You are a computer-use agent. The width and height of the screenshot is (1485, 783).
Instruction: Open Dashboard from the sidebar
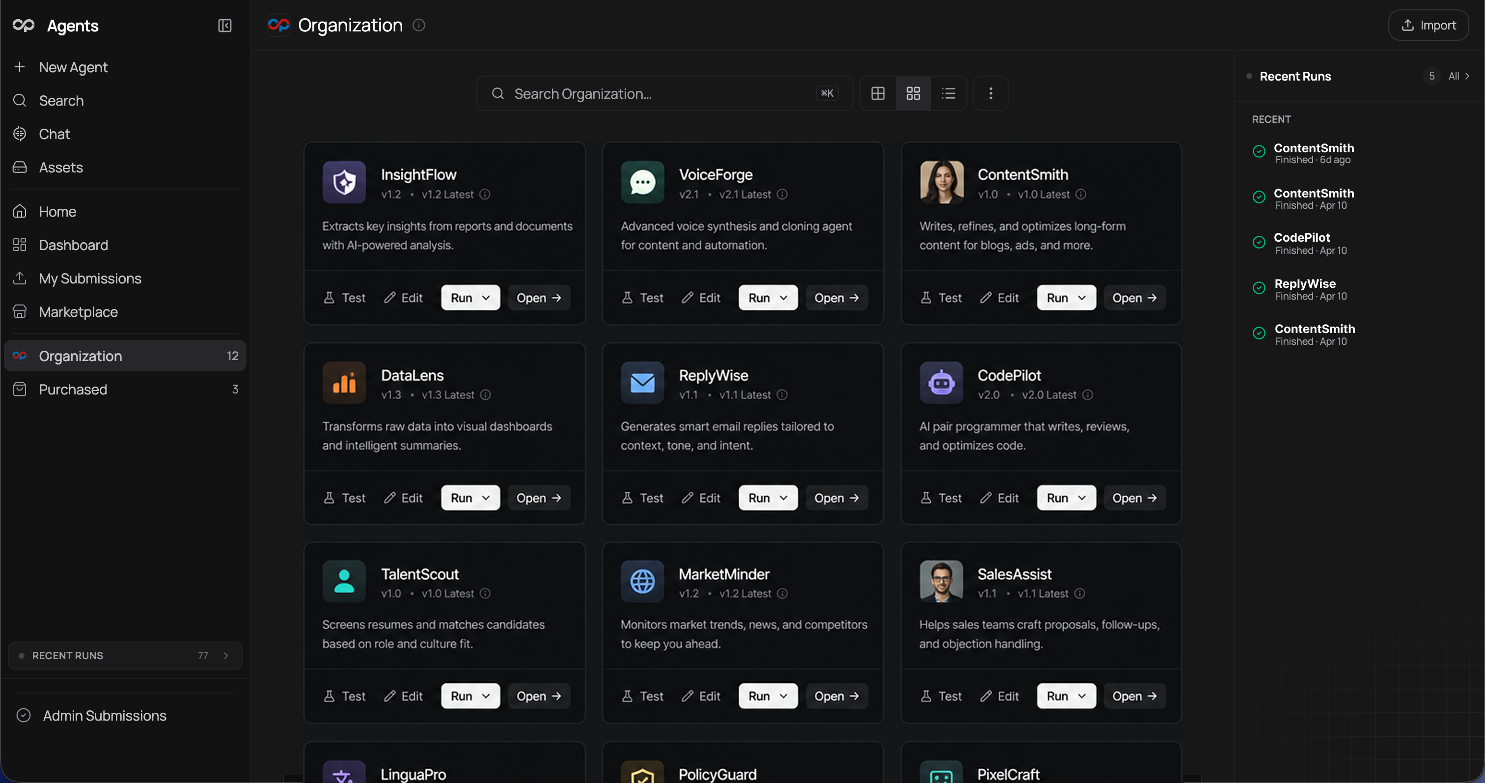click(x=125, y=245)
